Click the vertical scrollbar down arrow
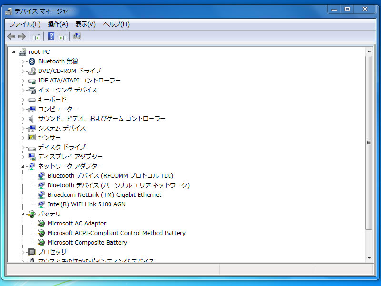 [x=369, y=257]
